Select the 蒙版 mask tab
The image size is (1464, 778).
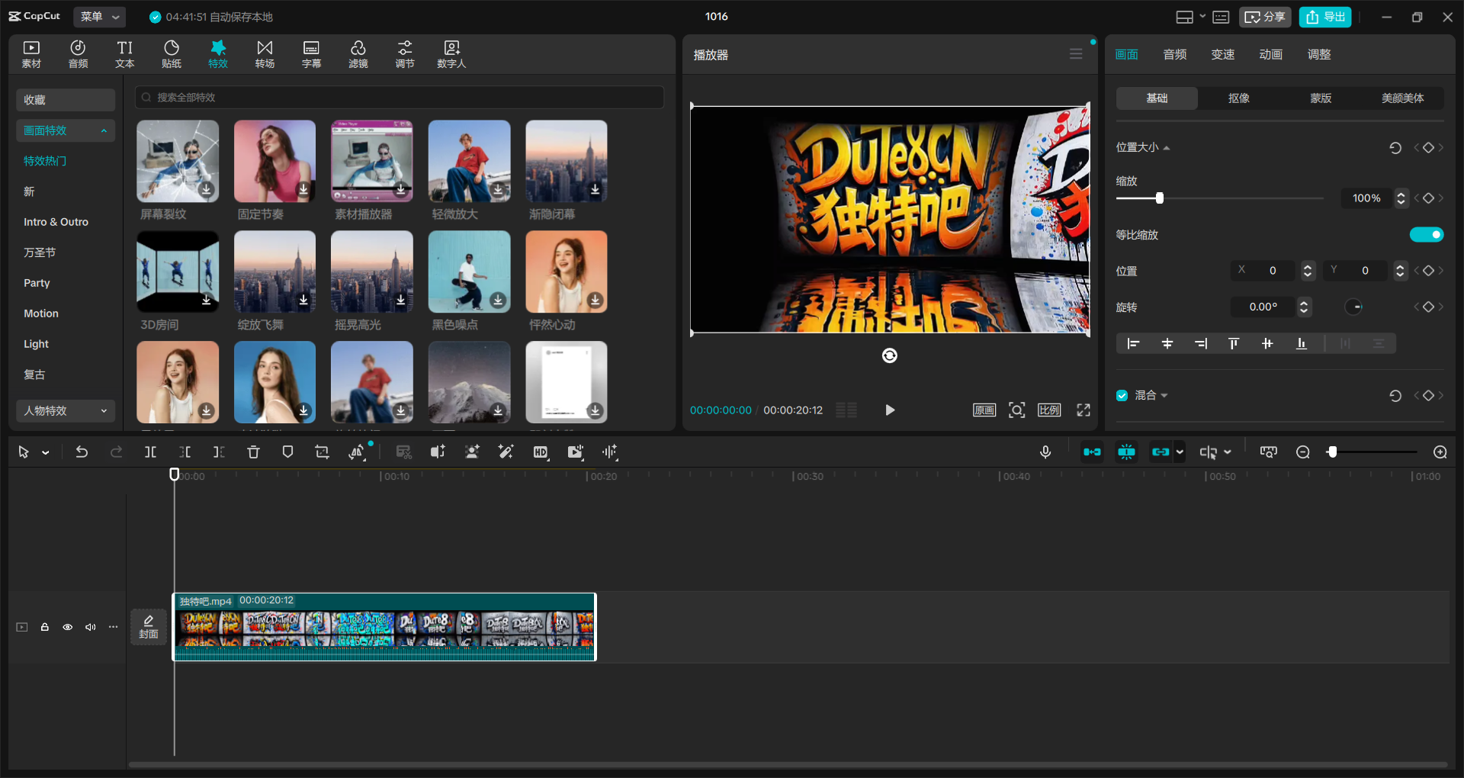(x=1321, y=98)
